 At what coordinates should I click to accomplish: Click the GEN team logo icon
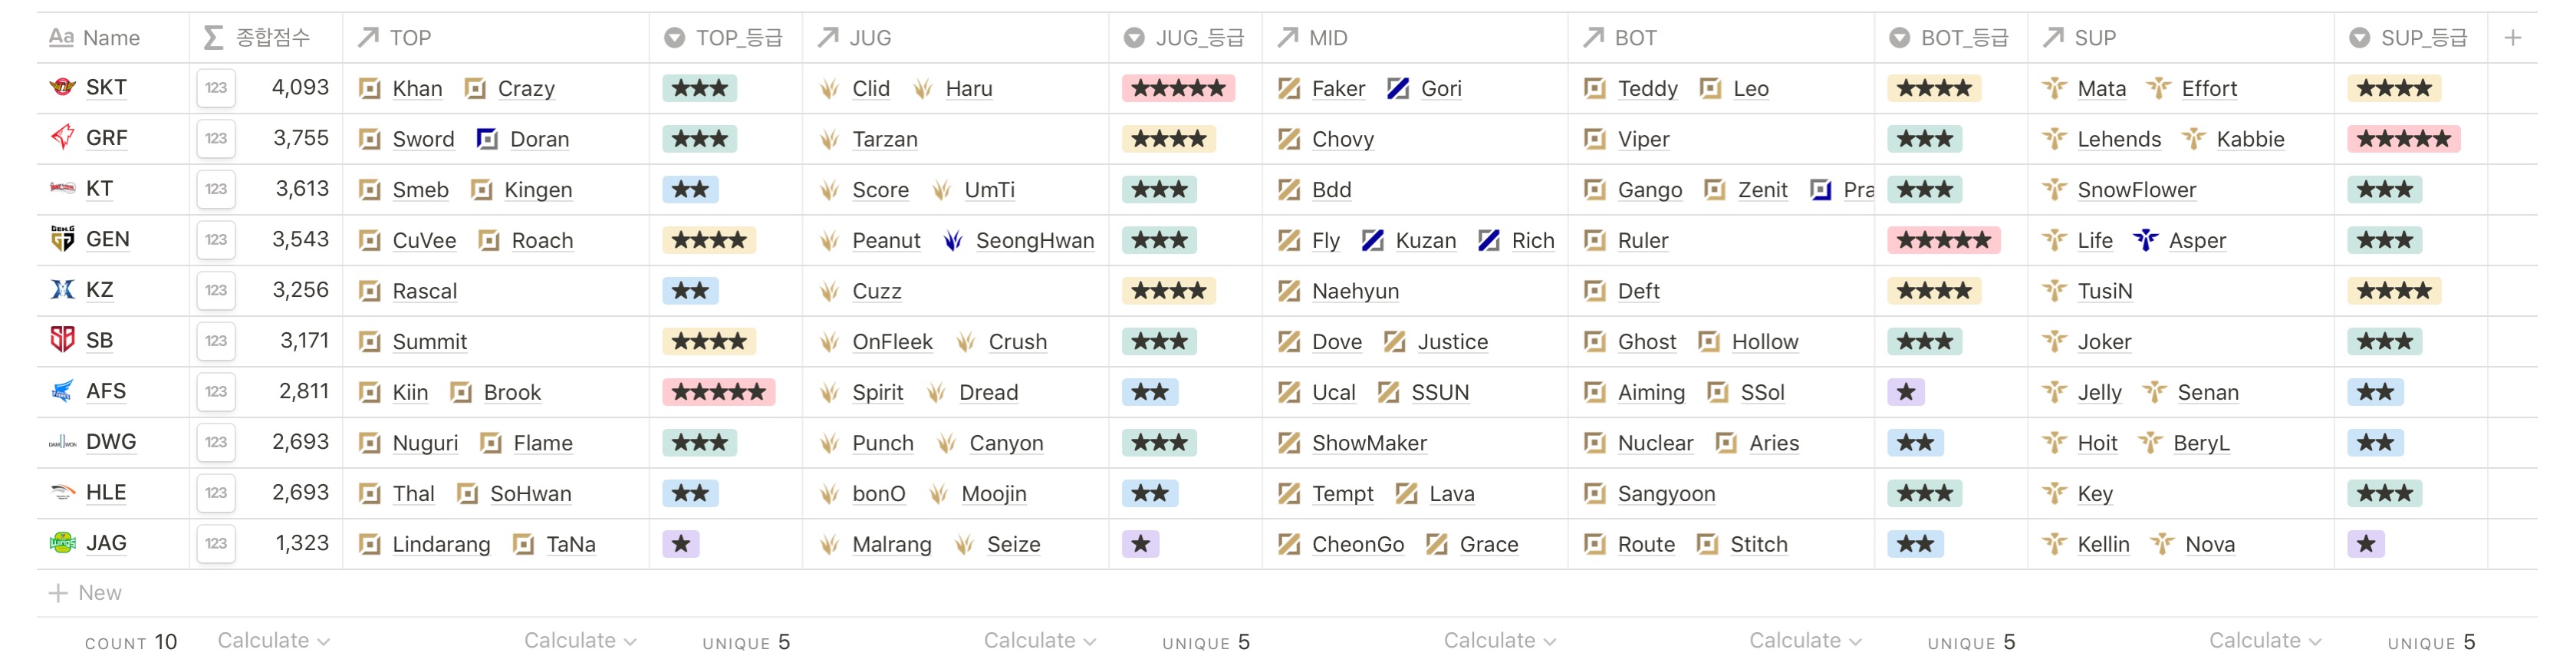pos(62,239)
